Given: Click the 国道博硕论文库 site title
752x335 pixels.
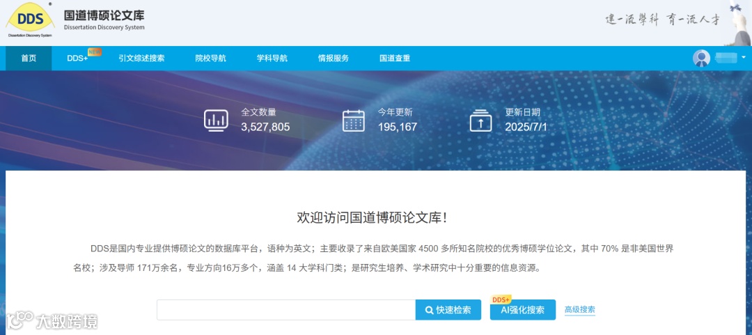Looking at the screenshot, I should click(104, 15).
